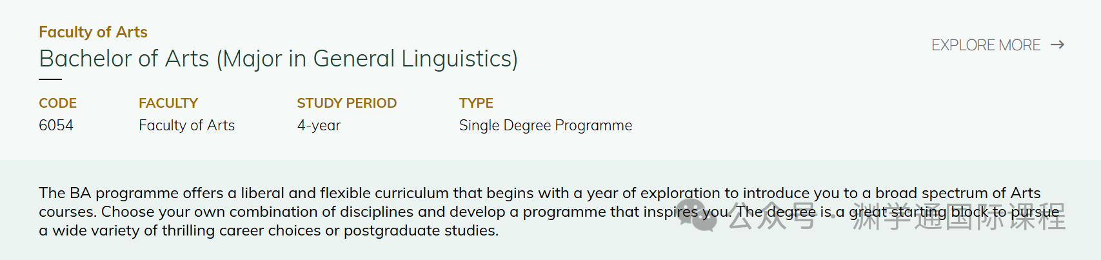Select the Single Degree Programme text
This screenshot has width=1101, height=260.
545,125
